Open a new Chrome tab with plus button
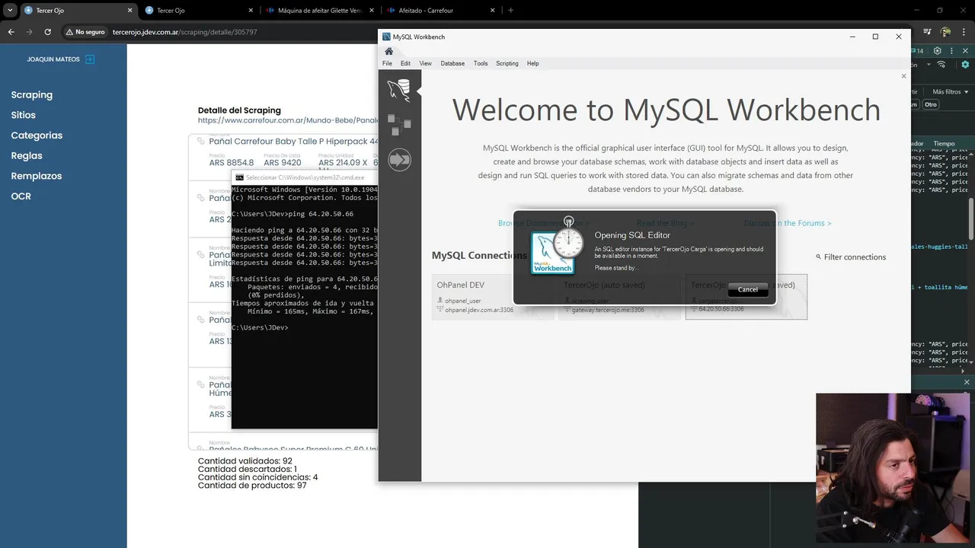 click(510, 11)
